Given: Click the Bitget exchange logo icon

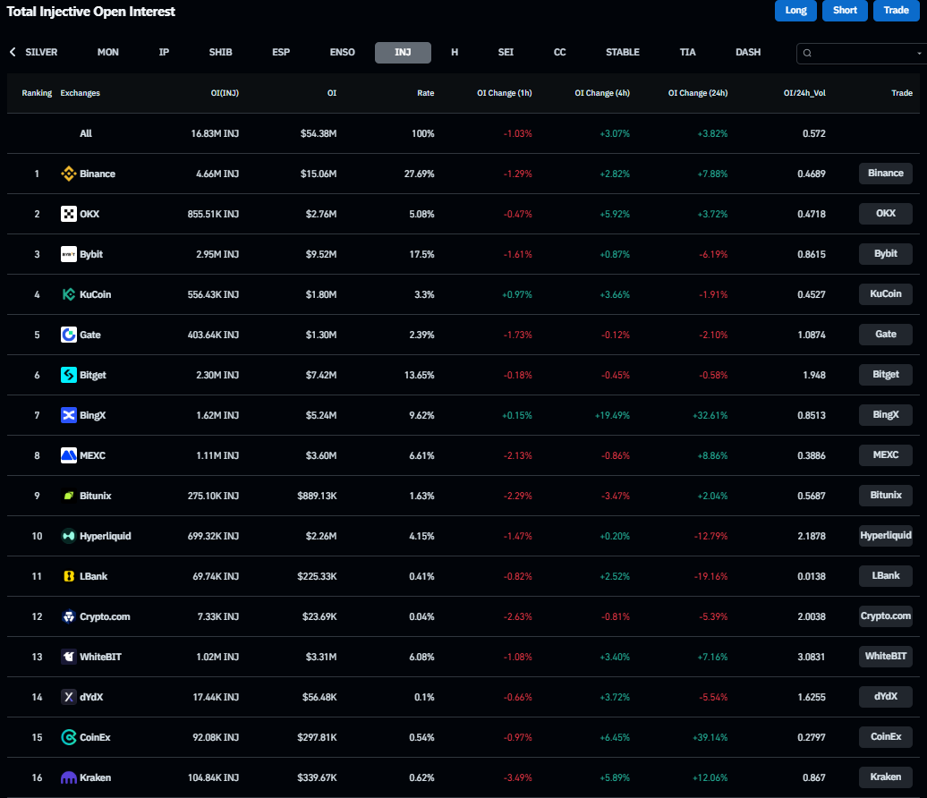Looking at the screenshot, I should click(x=69, y=375).
